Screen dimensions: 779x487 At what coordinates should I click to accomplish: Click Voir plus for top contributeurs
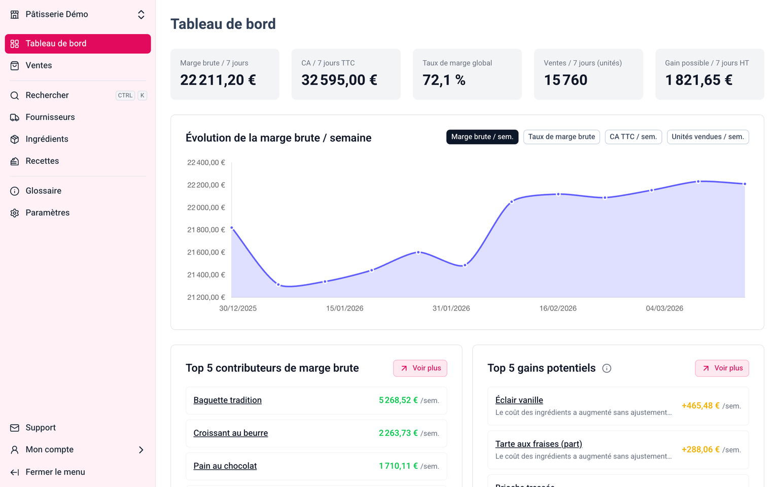[420, 368]
